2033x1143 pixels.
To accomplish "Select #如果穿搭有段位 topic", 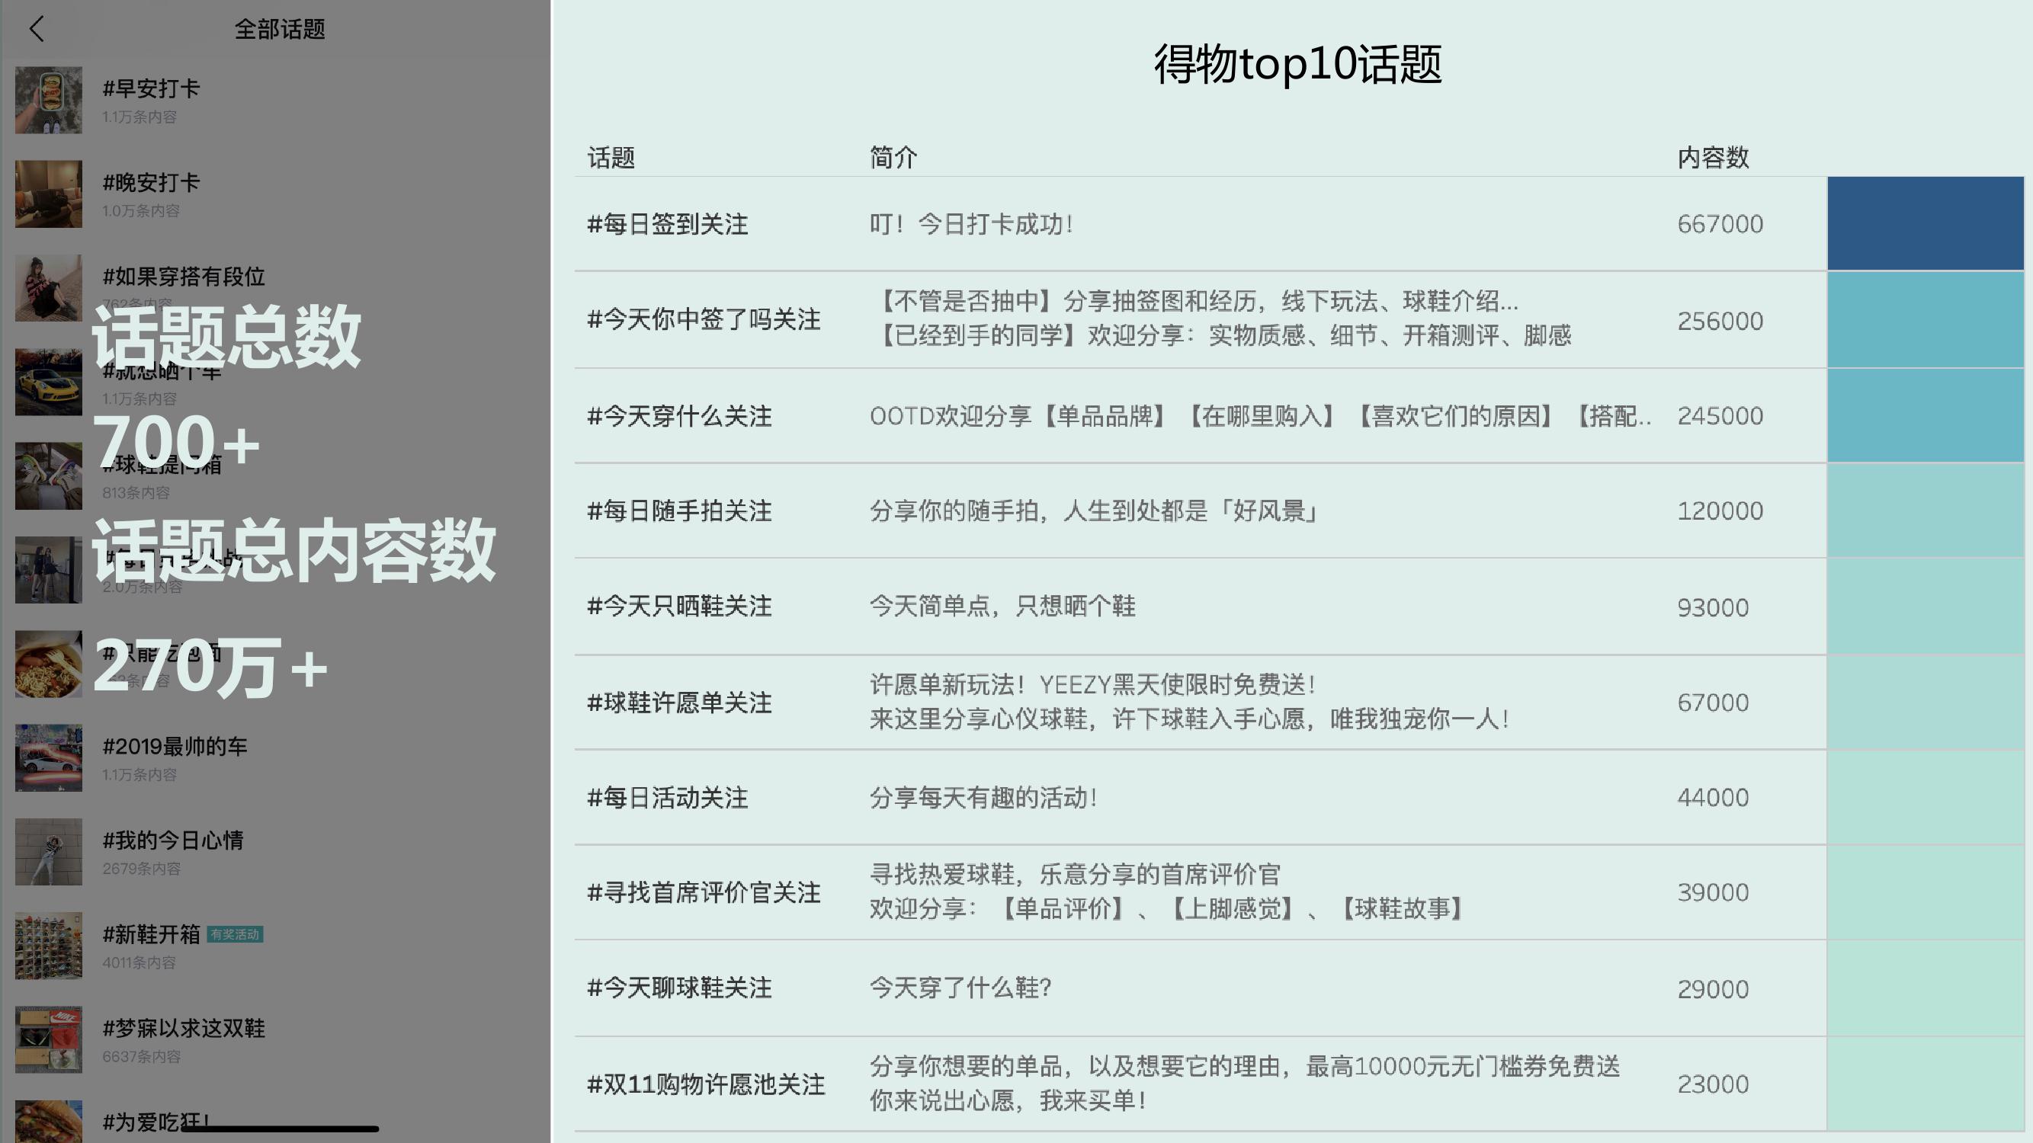I will [x=183, y=277].
